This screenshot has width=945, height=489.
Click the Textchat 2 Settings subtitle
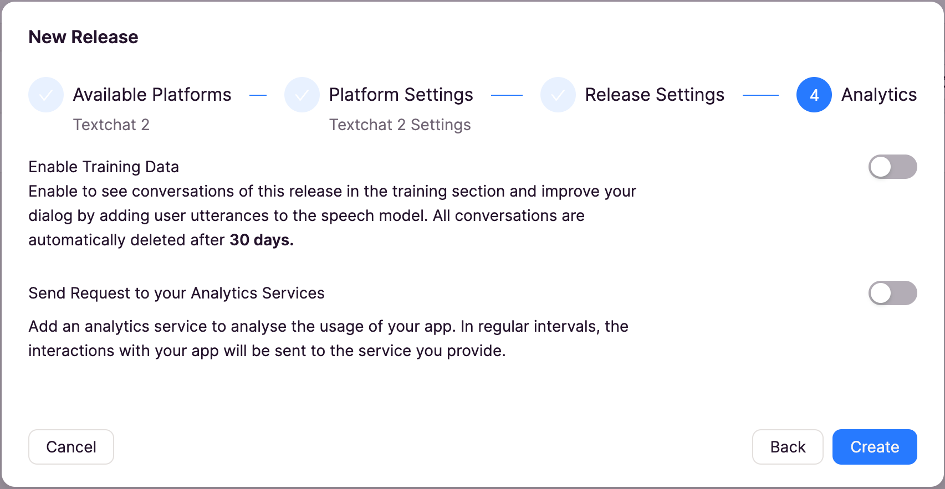coord(400,125)
